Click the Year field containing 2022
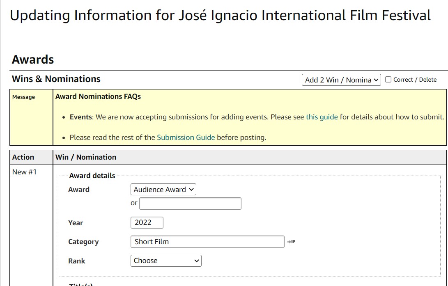 coord(147,222)
